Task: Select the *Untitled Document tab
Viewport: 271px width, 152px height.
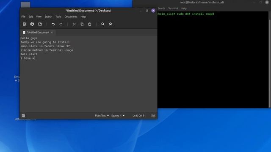Action: point(38,33)
